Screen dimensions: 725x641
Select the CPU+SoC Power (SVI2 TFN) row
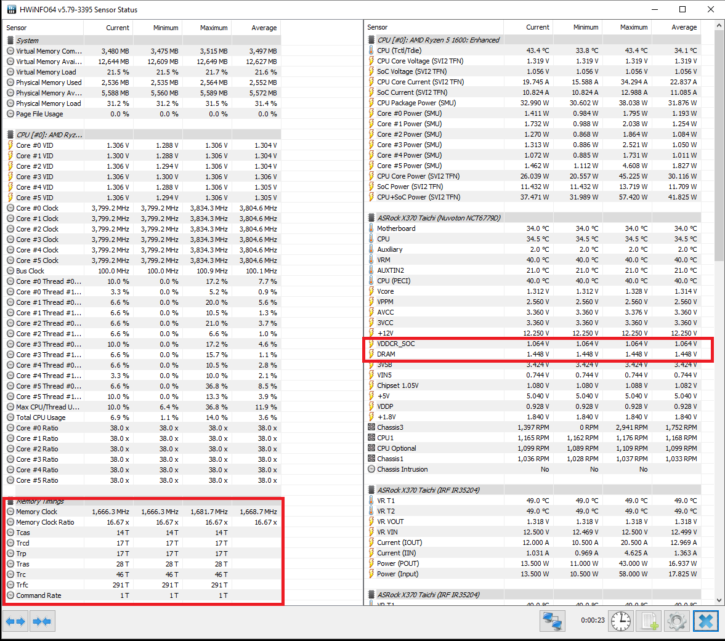(532, 197)
